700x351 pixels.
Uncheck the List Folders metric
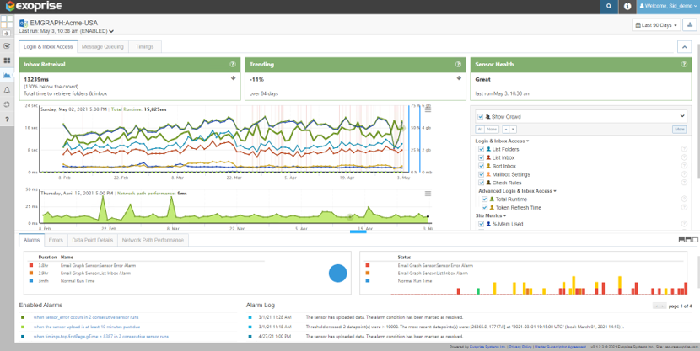coord(481,149)
